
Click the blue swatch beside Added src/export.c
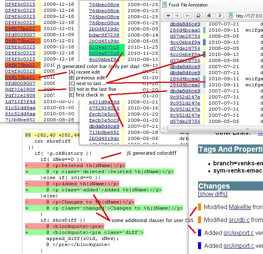200,233
